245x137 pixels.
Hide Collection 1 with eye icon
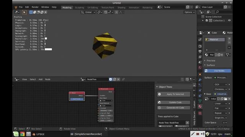tap(229, 20)
